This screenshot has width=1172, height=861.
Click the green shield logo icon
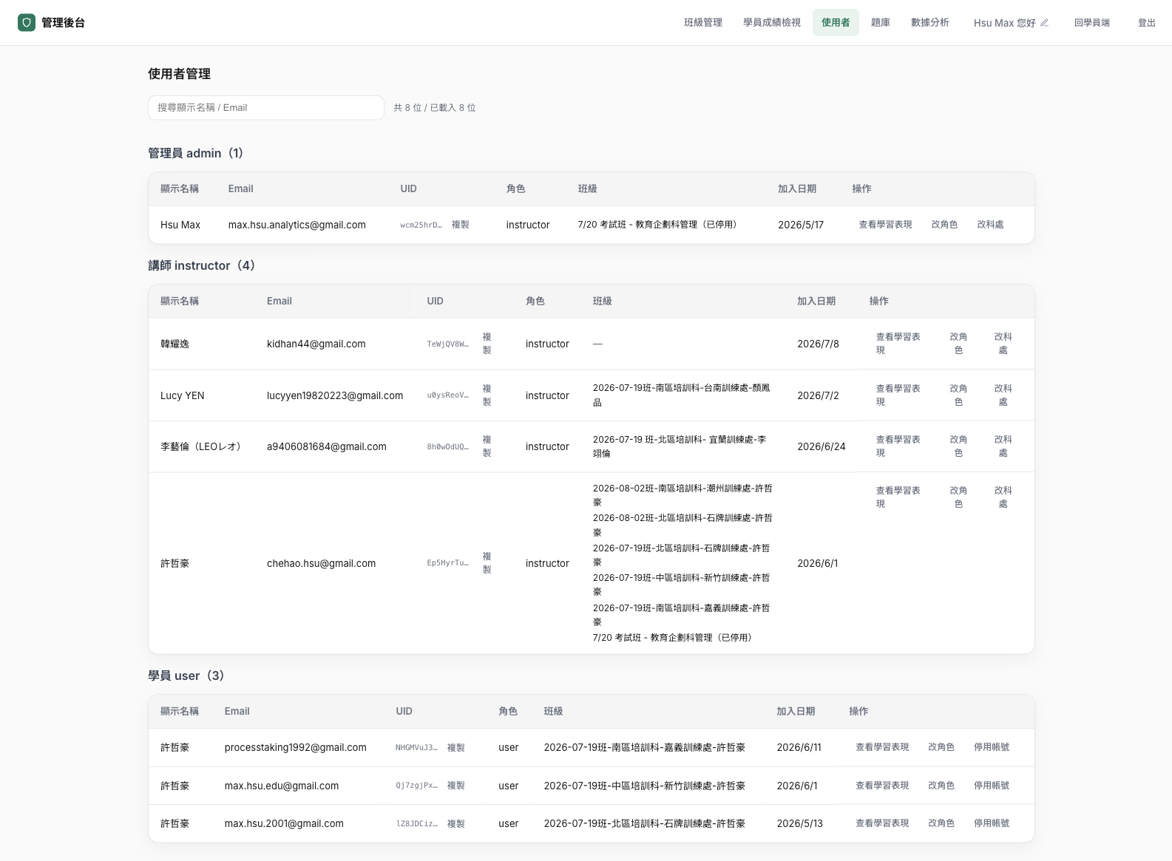27,22
